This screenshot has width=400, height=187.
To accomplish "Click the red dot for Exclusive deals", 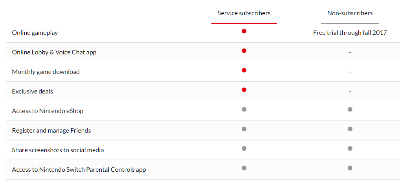I will coord(244,90).
